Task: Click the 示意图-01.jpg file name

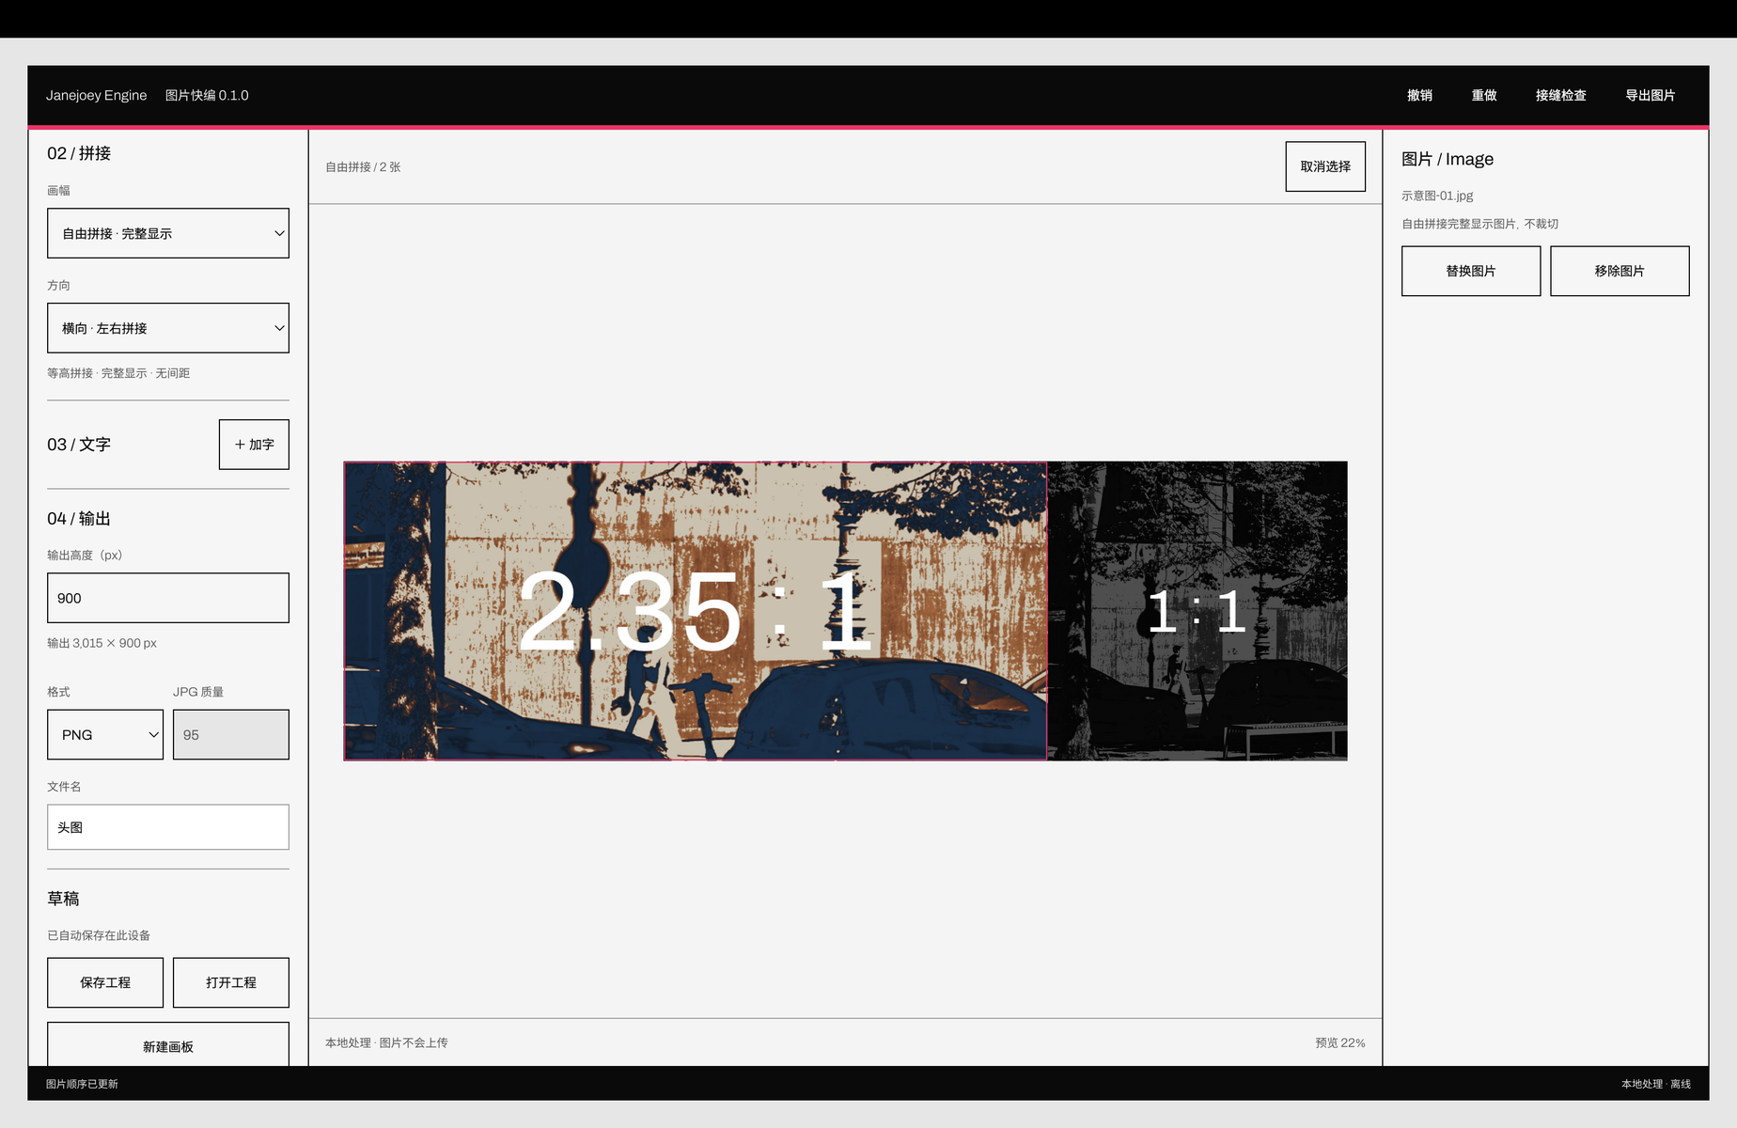Action: click(x=1437, y=196)
